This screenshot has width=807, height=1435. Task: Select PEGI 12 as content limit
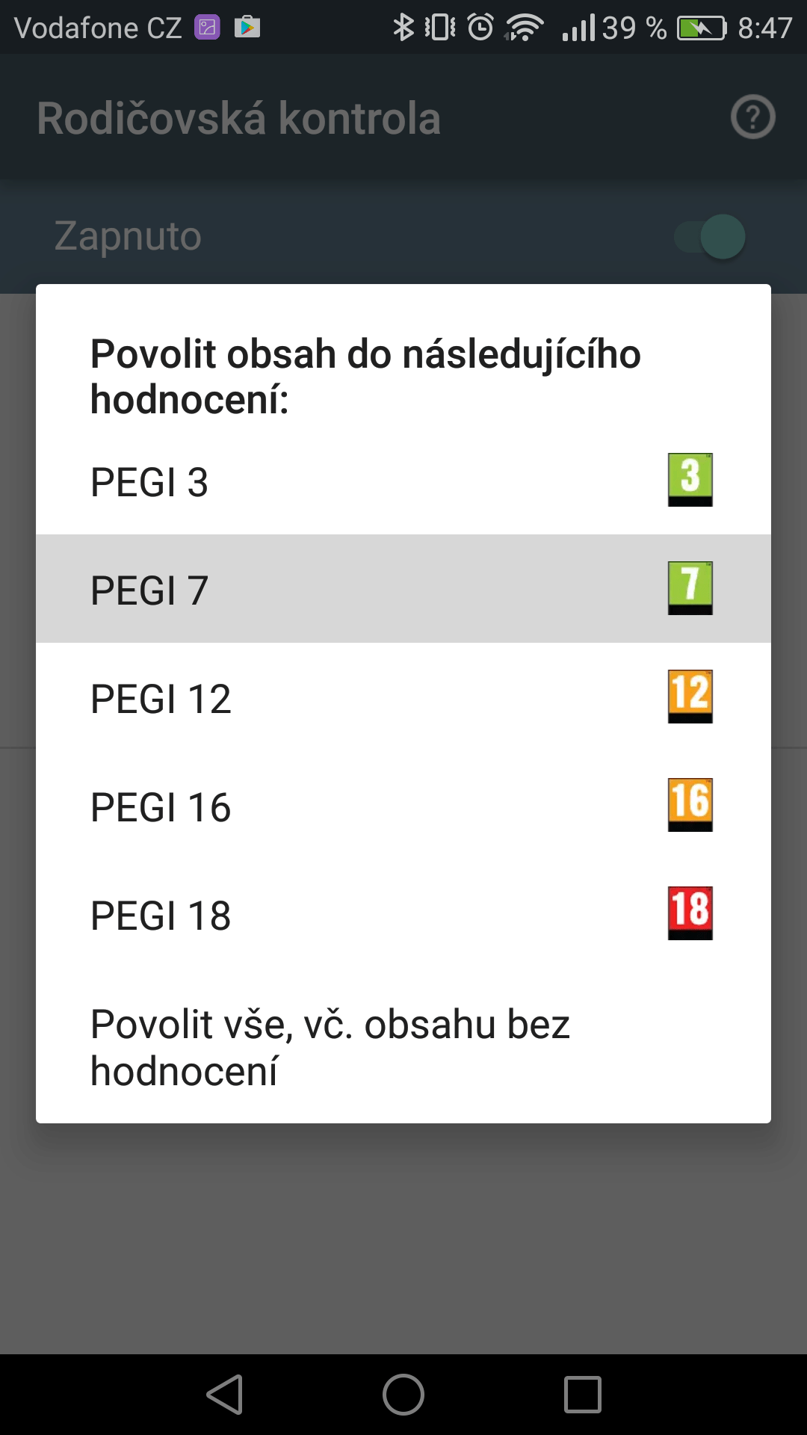coord(161,699)
